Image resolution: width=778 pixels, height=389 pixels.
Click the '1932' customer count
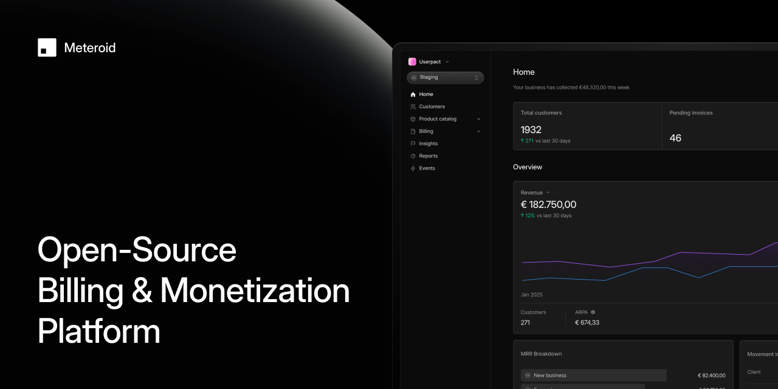531,129
